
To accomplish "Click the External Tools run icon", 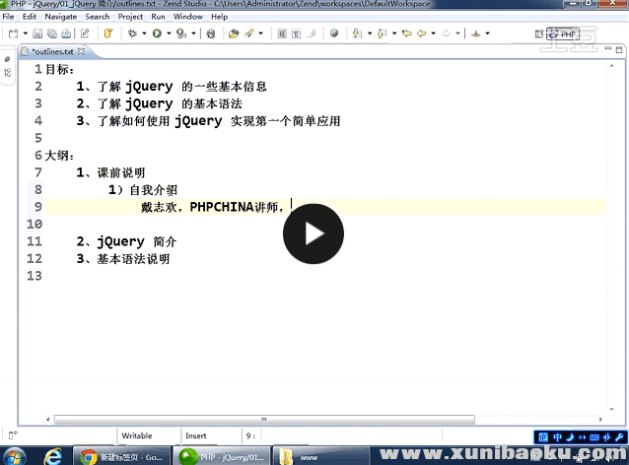I will click(180, 33).
